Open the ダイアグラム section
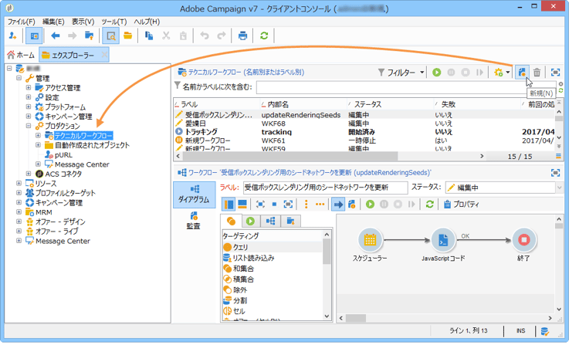The height and width of the screenshot is (345, 579). [194, 194]
